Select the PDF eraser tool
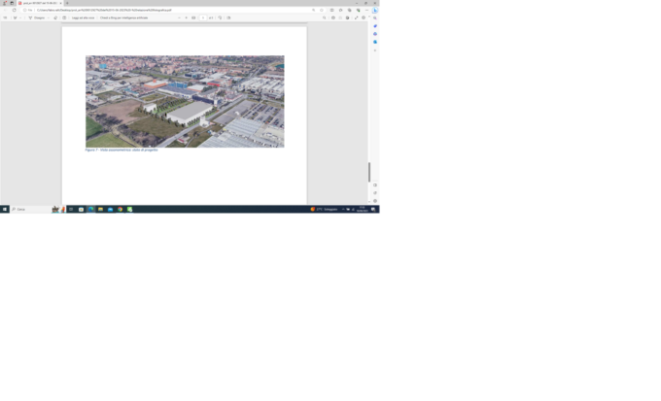Screen dimensions: 661x401 coord(55,17)
